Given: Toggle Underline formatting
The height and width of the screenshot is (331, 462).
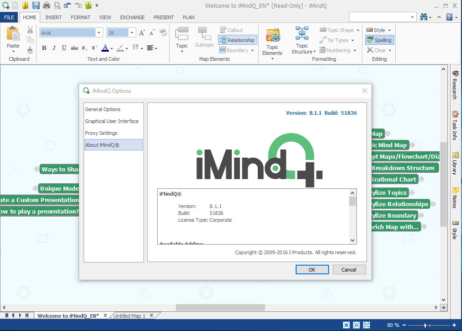Looking at the screenshot, I should pos(64,48).
